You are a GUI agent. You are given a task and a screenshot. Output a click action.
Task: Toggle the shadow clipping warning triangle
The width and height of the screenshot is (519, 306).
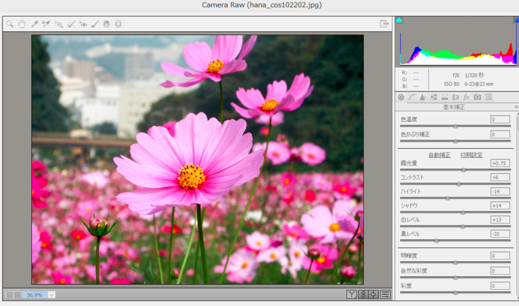point(399,20)
